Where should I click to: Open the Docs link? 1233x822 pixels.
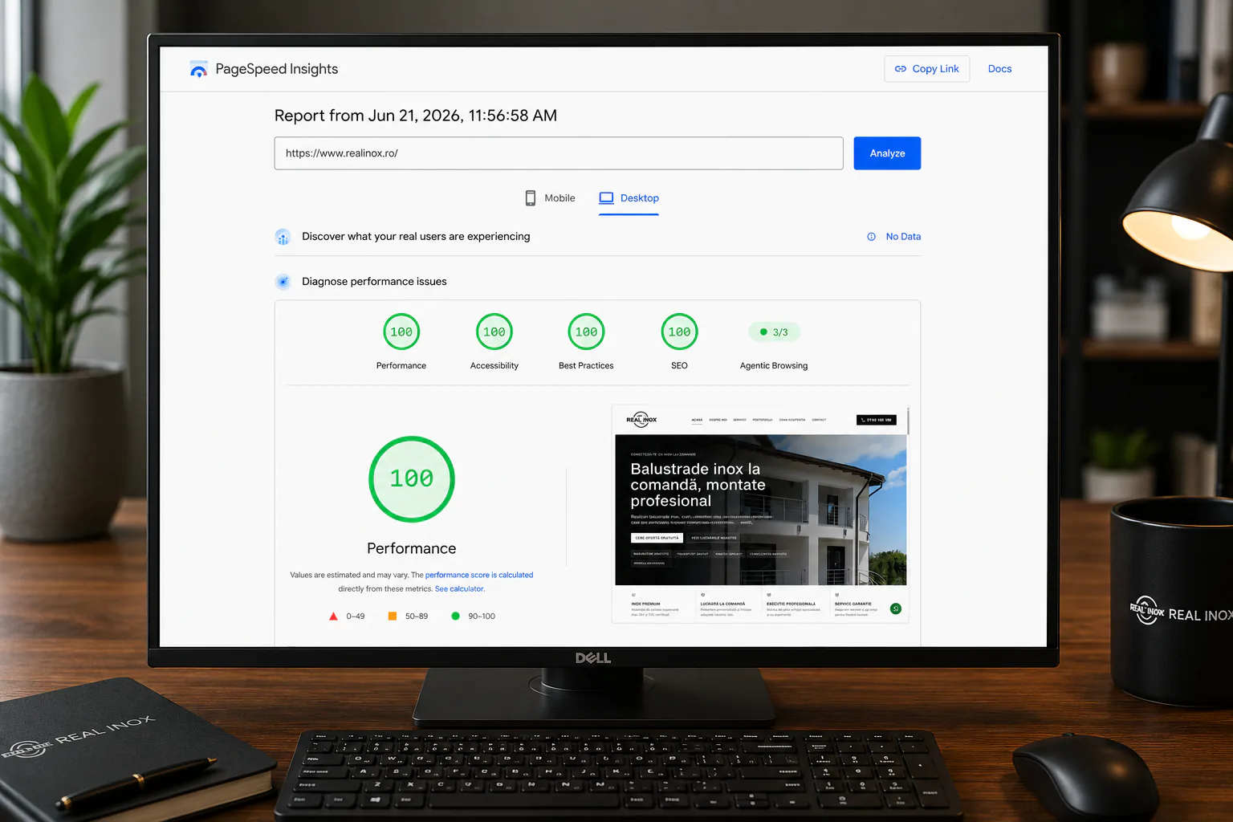click(x=999, y=69)
